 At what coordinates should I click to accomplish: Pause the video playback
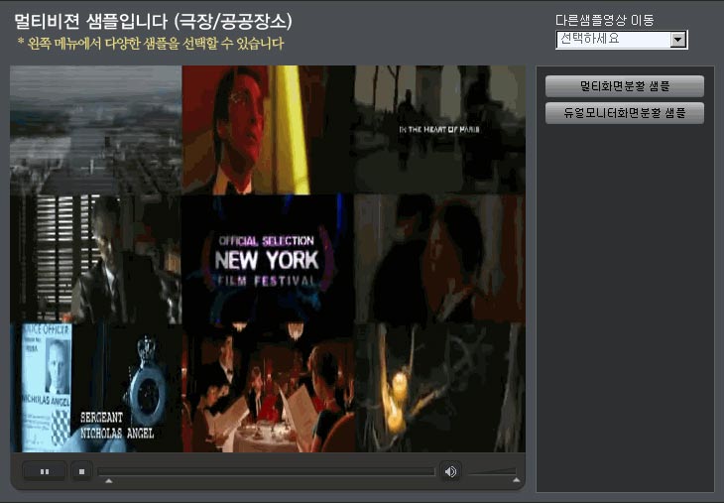(x=45, y=471)
